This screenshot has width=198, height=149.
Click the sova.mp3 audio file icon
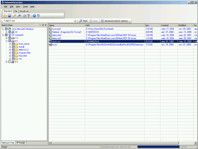coord(50,29)
